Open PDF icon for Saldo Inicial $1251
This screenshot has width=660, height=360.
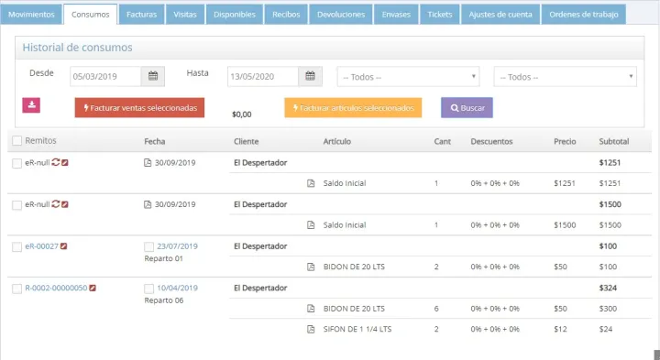coord(311,183)
